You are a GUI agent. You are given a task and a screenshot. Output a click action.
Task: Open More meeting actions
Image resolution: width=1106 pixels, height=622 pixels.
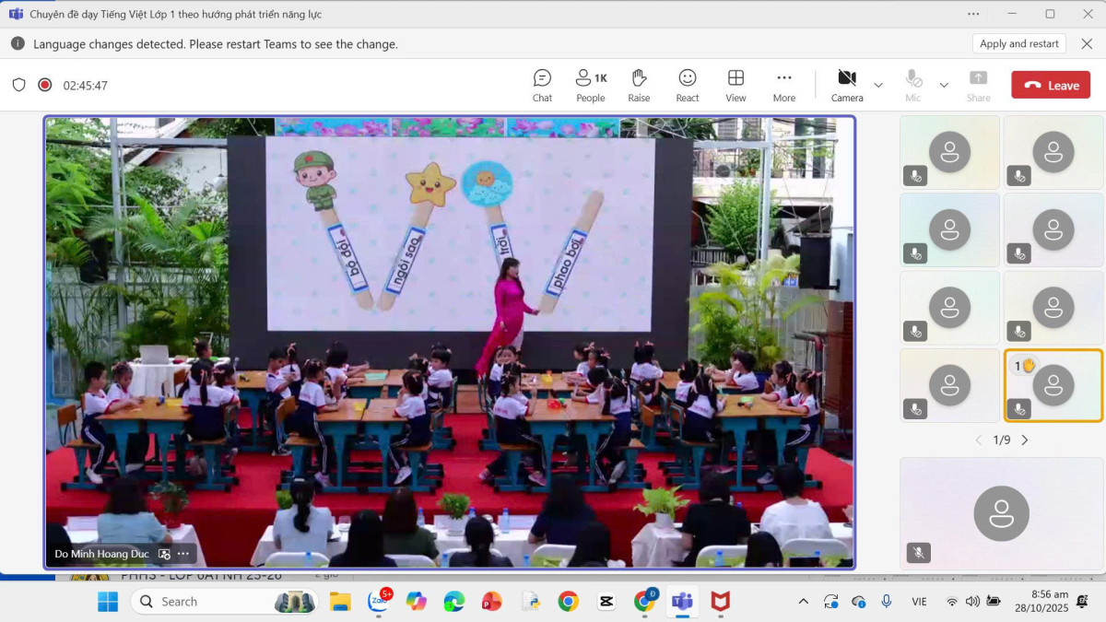pos(784,85)
